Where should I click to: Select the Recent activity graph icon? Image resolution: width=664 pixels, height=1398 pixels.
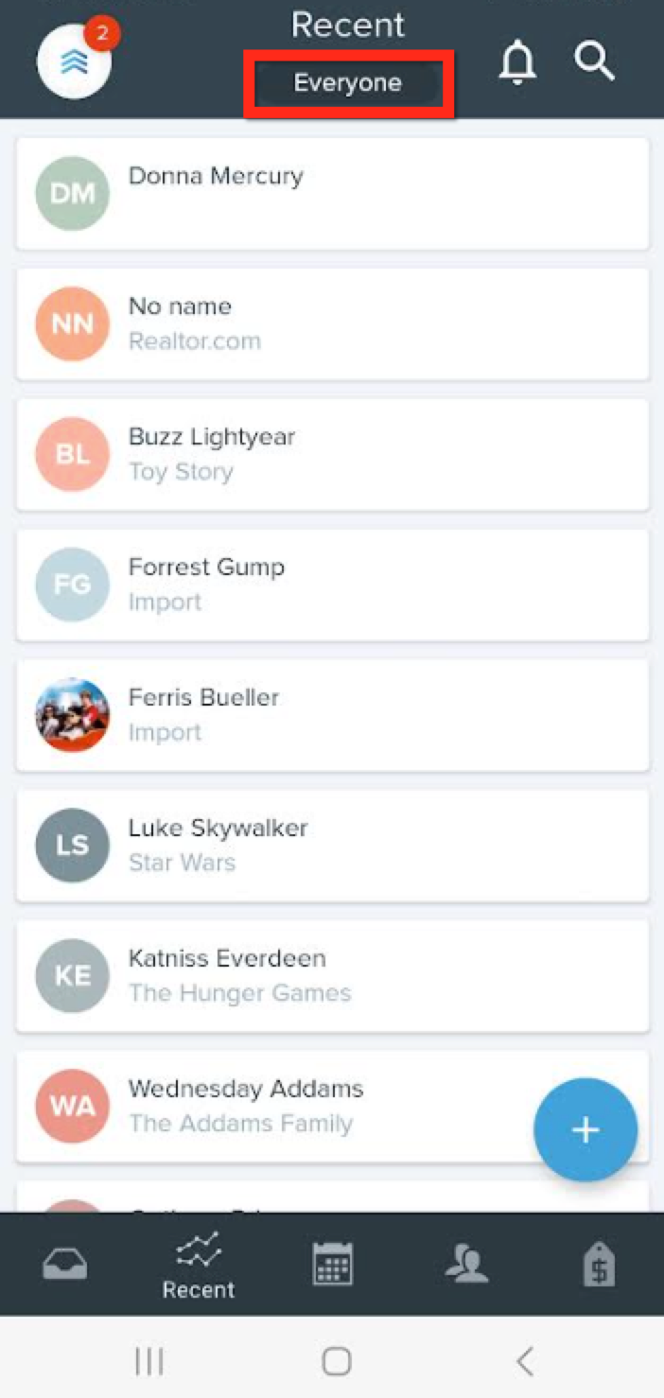(198, 1253)
